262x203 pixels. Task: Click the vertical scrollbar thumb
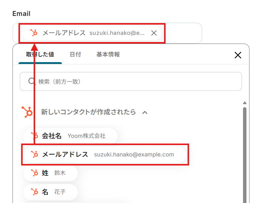tap(245, 151)
